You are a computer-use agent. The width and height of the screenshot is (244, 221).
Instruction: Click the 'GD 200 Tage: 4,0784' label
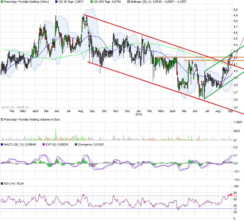coord(107,2)
